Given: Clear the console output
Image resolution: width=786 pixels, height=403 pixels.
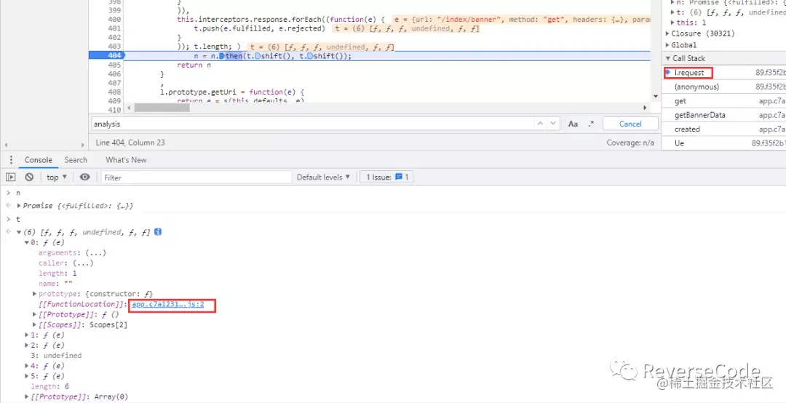Looking at the screenshot, I should click(29, 177).
